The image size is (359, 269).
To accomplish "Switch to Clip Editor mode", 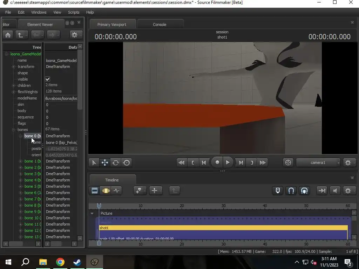I will [x=95, y=191].
